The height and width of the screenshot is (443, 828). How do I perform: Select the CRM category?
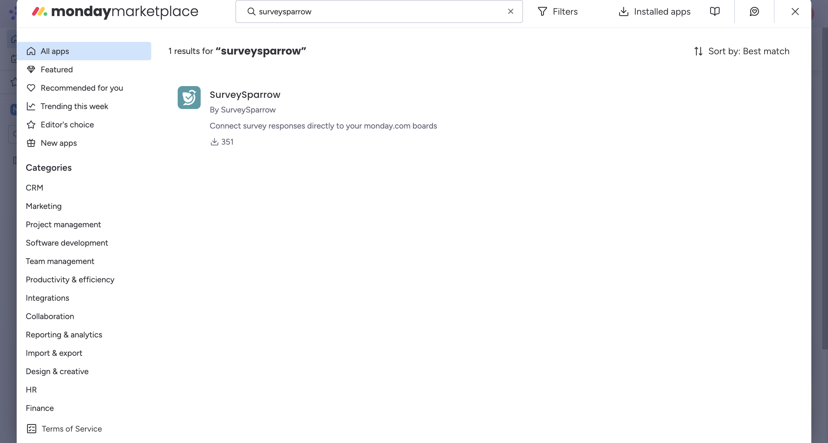(34, 188)
